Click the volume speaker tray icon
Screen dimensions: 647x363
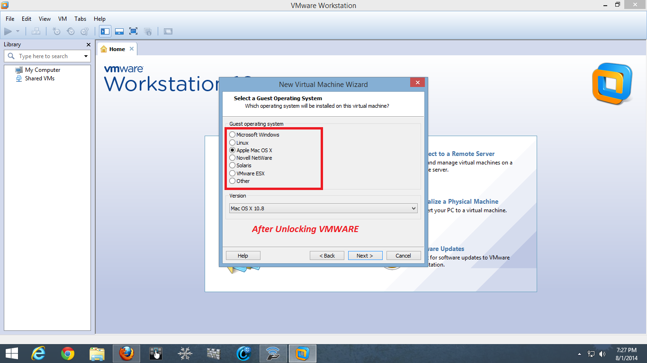(x=602, y=354)
